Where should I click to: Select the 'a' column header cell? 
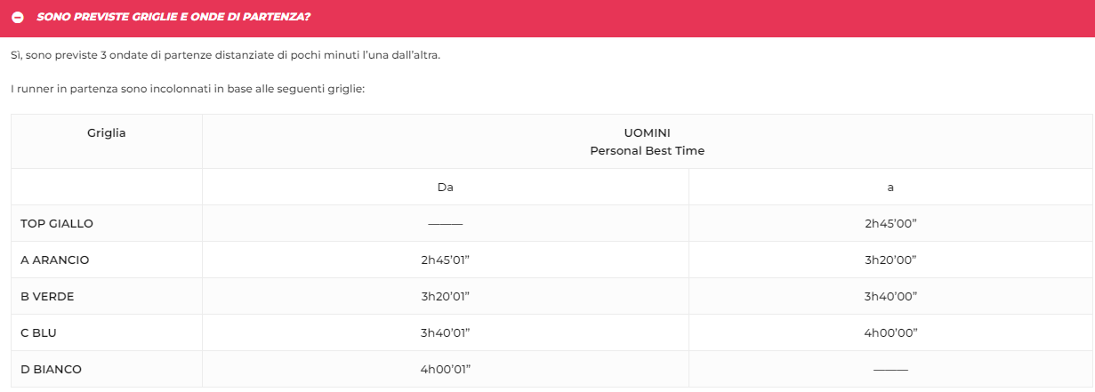point(890,187)
